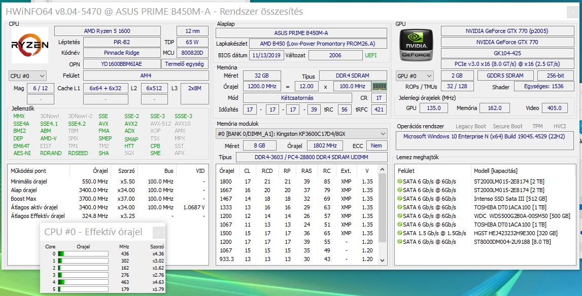Viewport: 582px width, 296px height.
Task: Click the RDSEED feature flag
Action: pyautogui.click(x=78, y=153)
